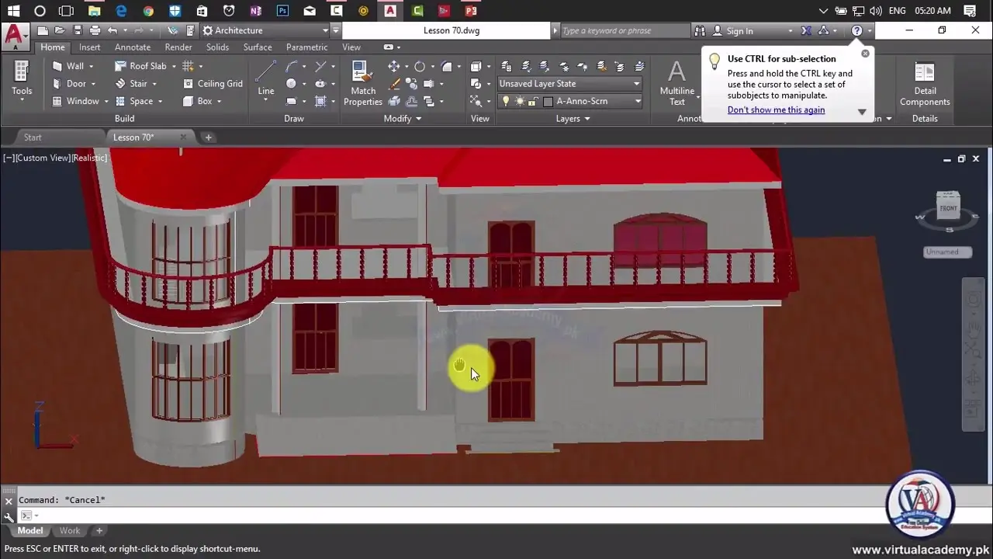Click the Tools palette button
This screenshot has width=993, height=559.
point(22,80)
